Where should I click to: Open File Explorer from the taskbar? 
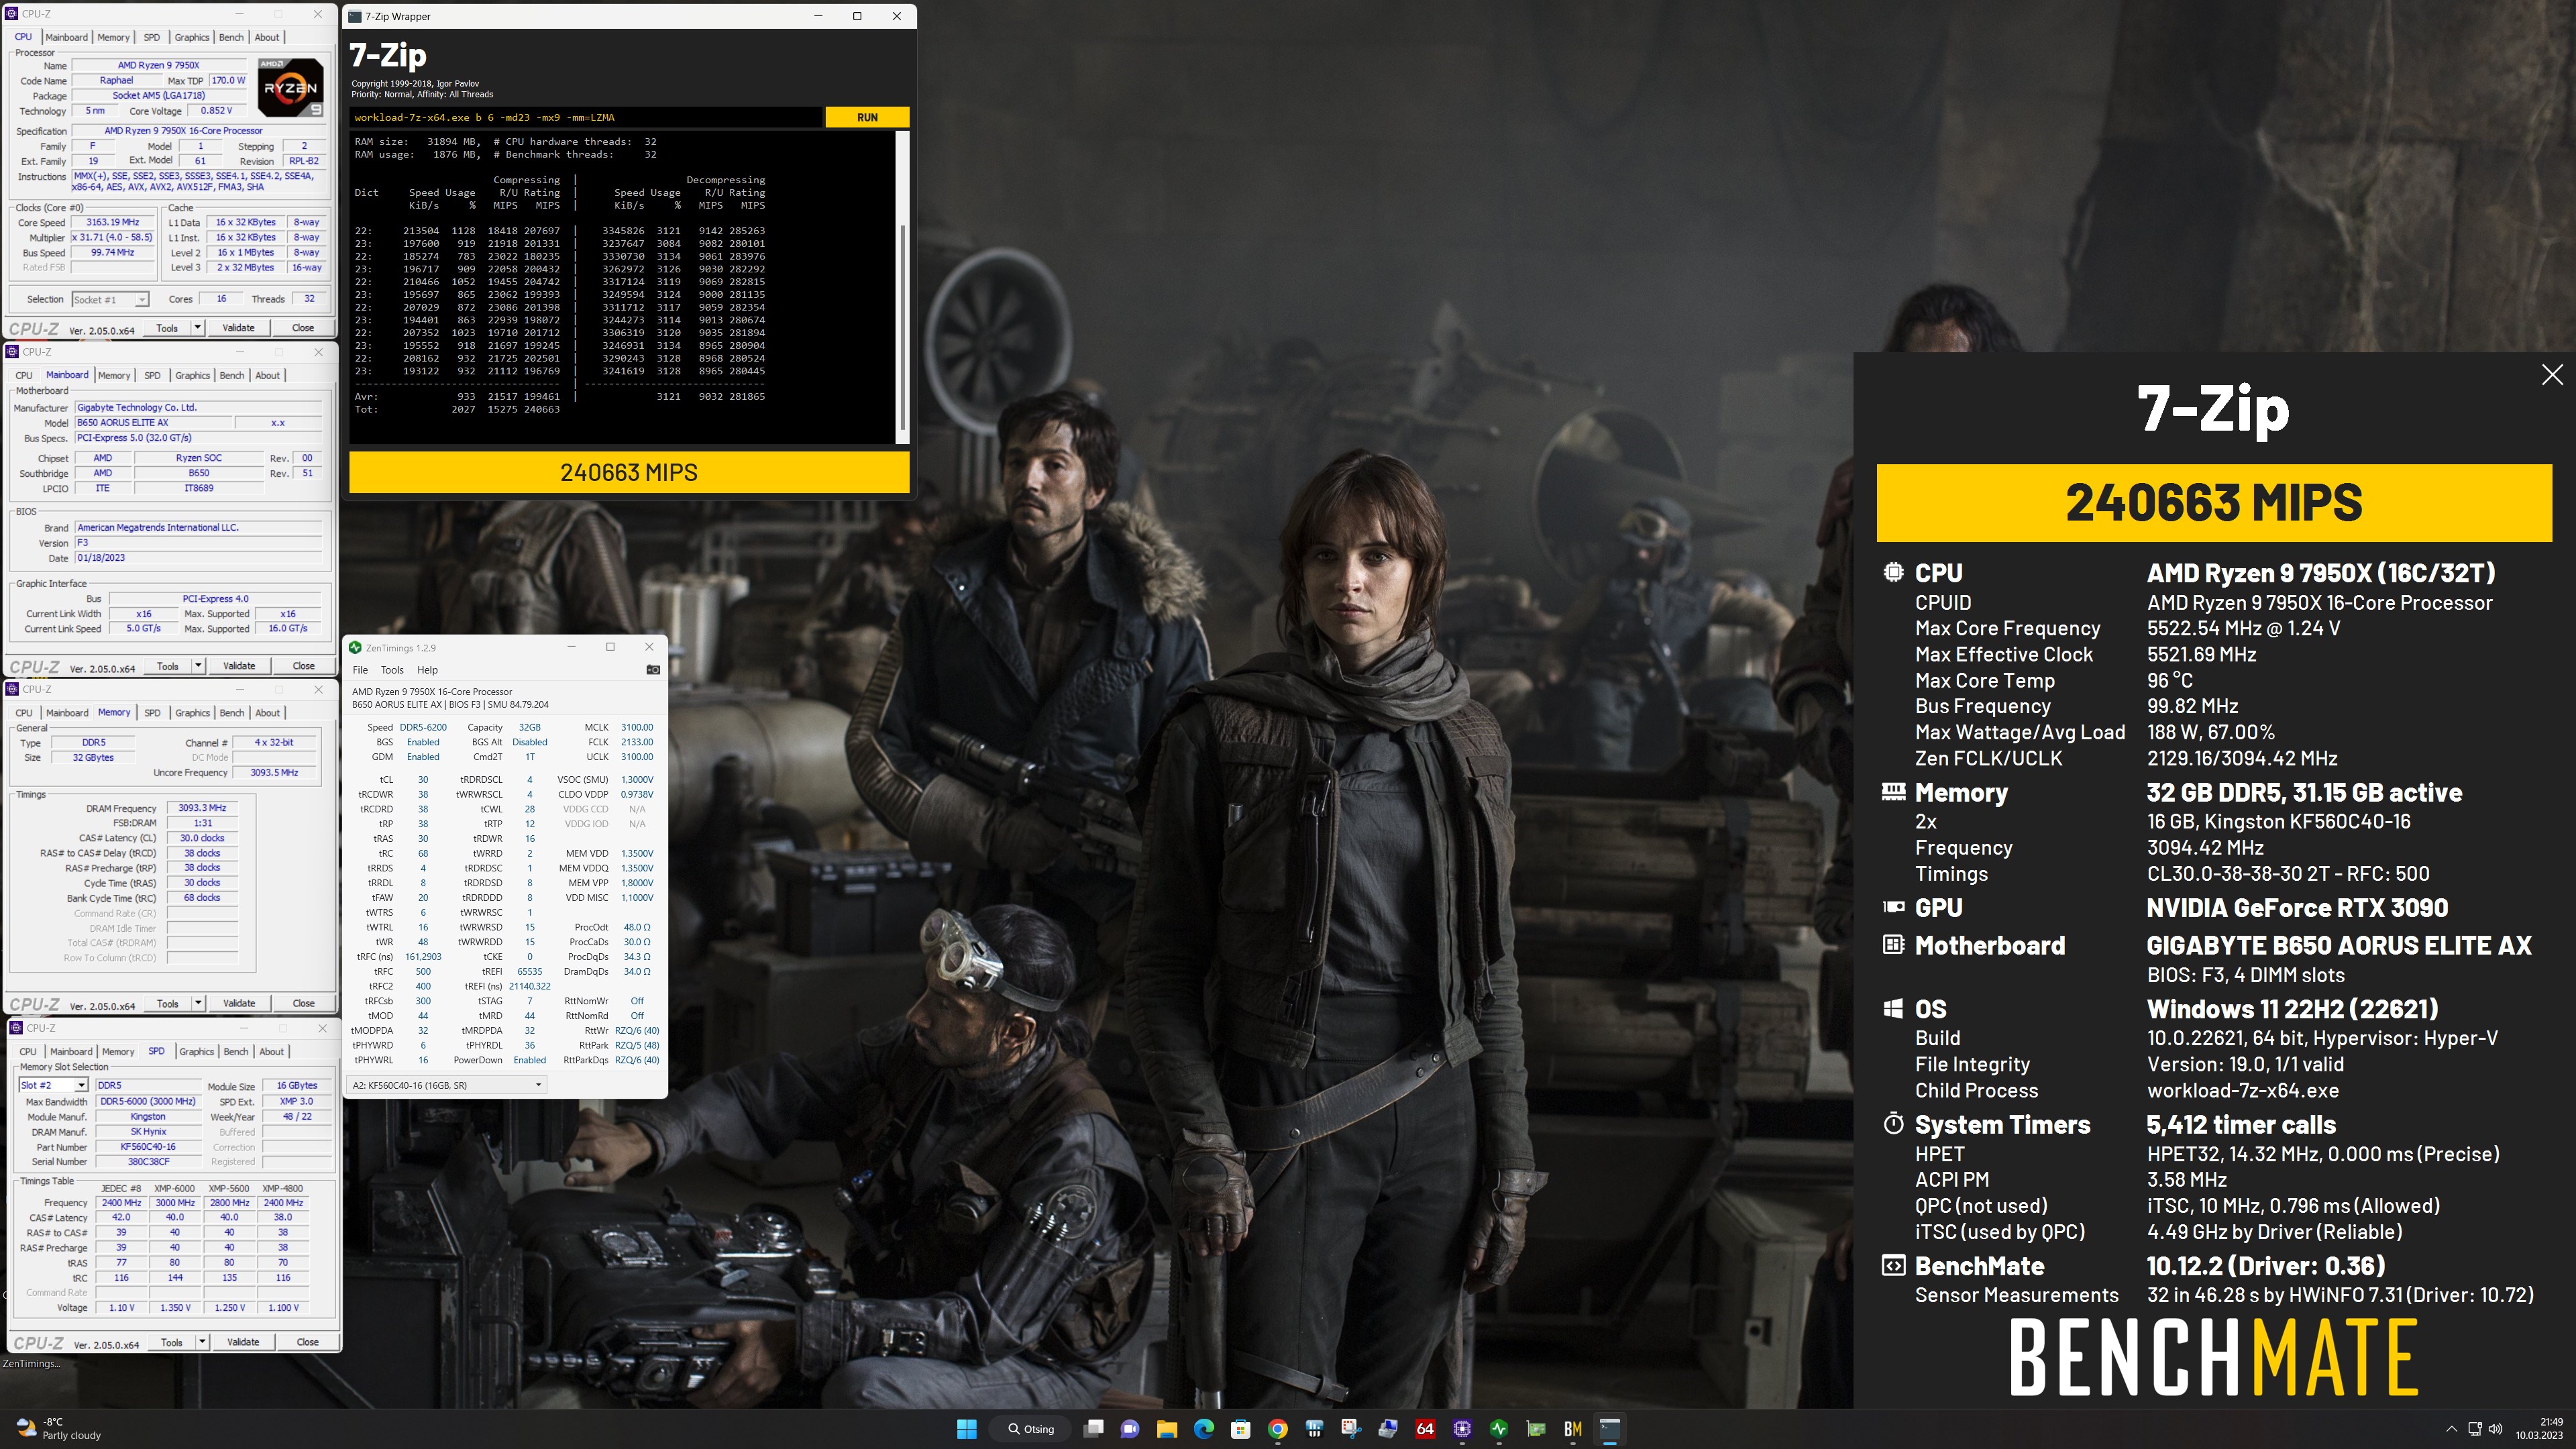[1167, 1429]
